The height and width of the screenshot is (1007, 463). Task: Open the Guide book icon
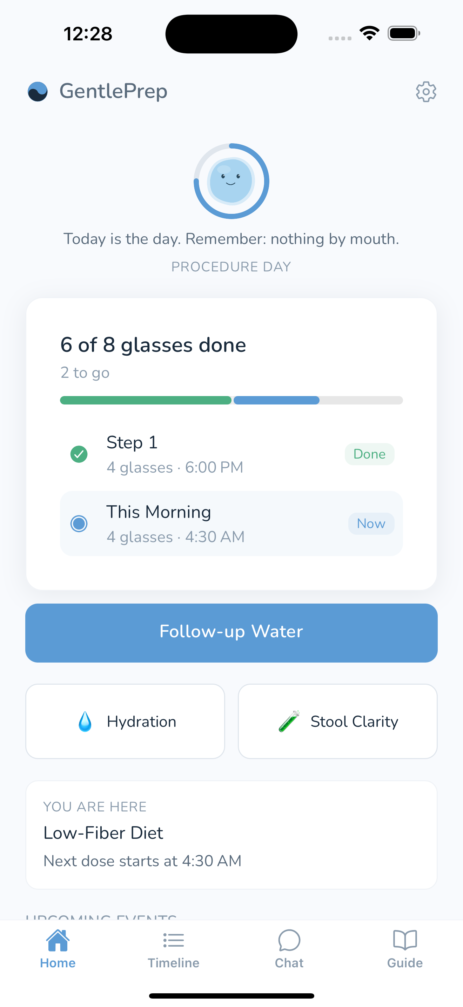(x=405, y=940)
